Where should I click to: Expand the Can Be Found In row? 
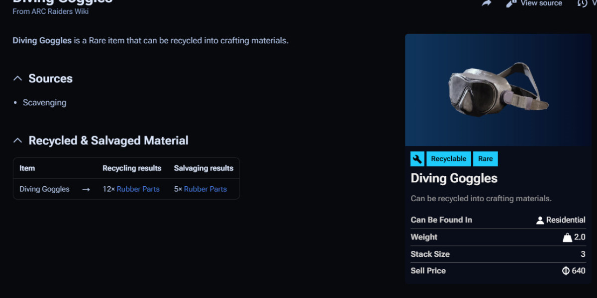tap(441, 220)
